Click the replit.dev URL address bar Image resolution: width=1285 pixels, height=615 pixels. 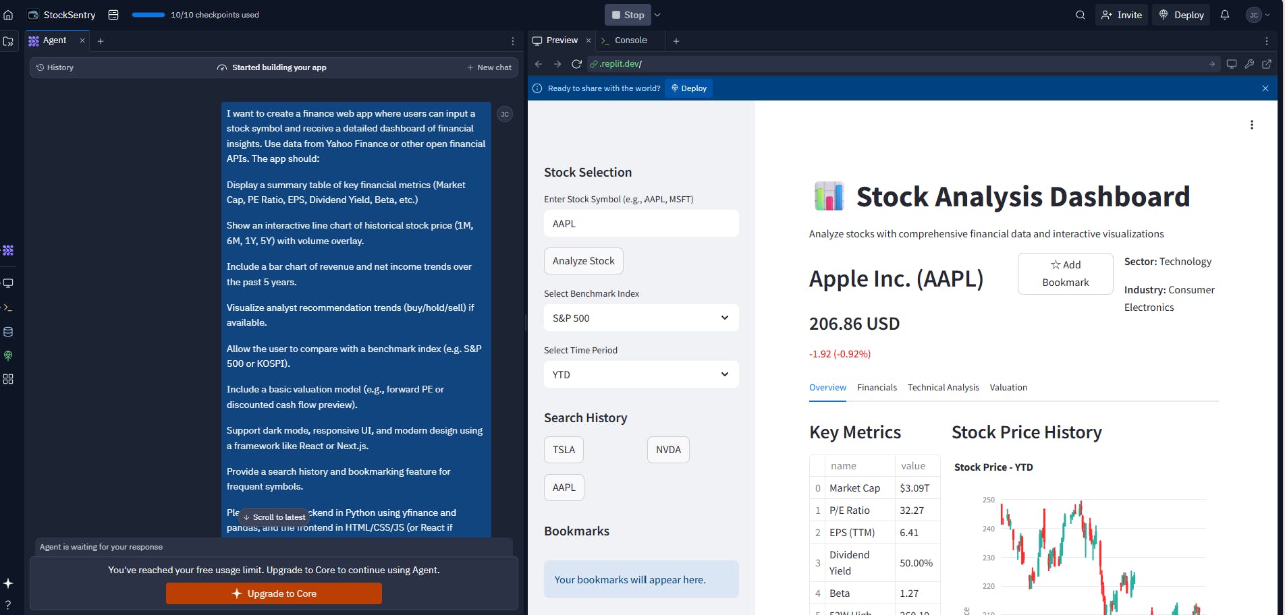pos(902,64)
